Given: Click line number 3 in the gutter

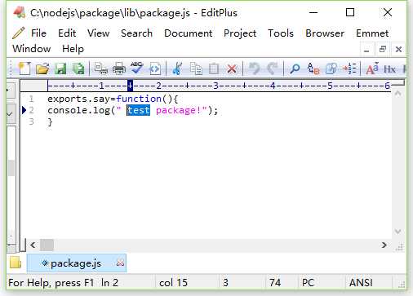Looking at the screenshot, I should (31, 121).
